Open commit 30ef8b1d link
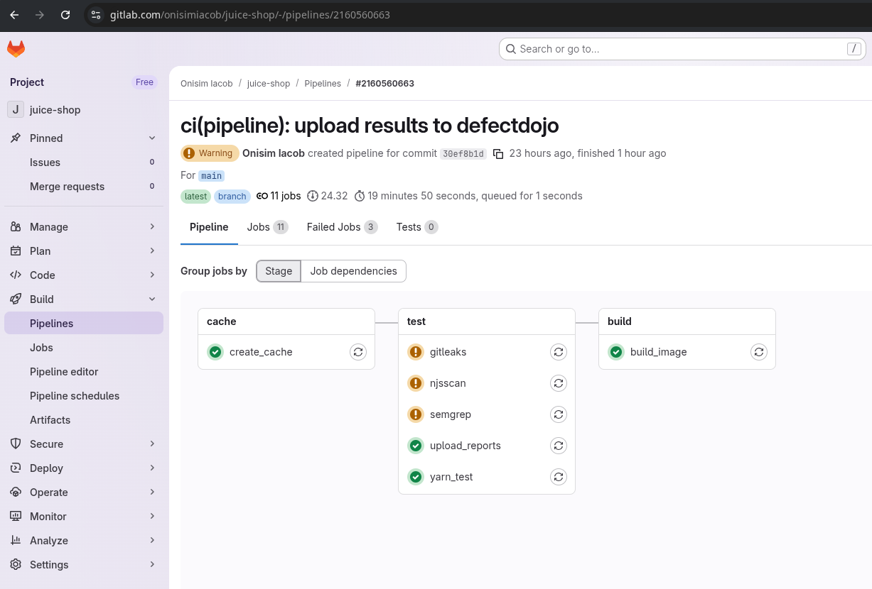This screenshot has width=872, height=589. [463, 154]
